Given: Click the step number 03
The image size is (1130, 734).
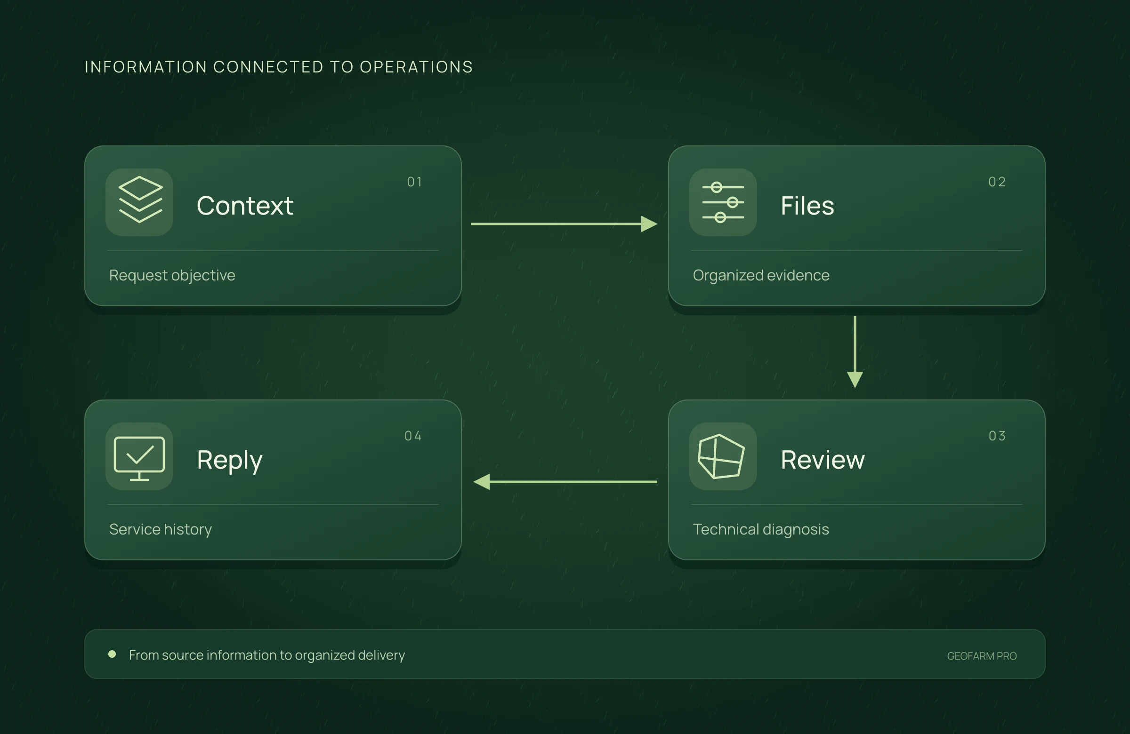Looking at the screenshot, I should click(x=997, y=436).
